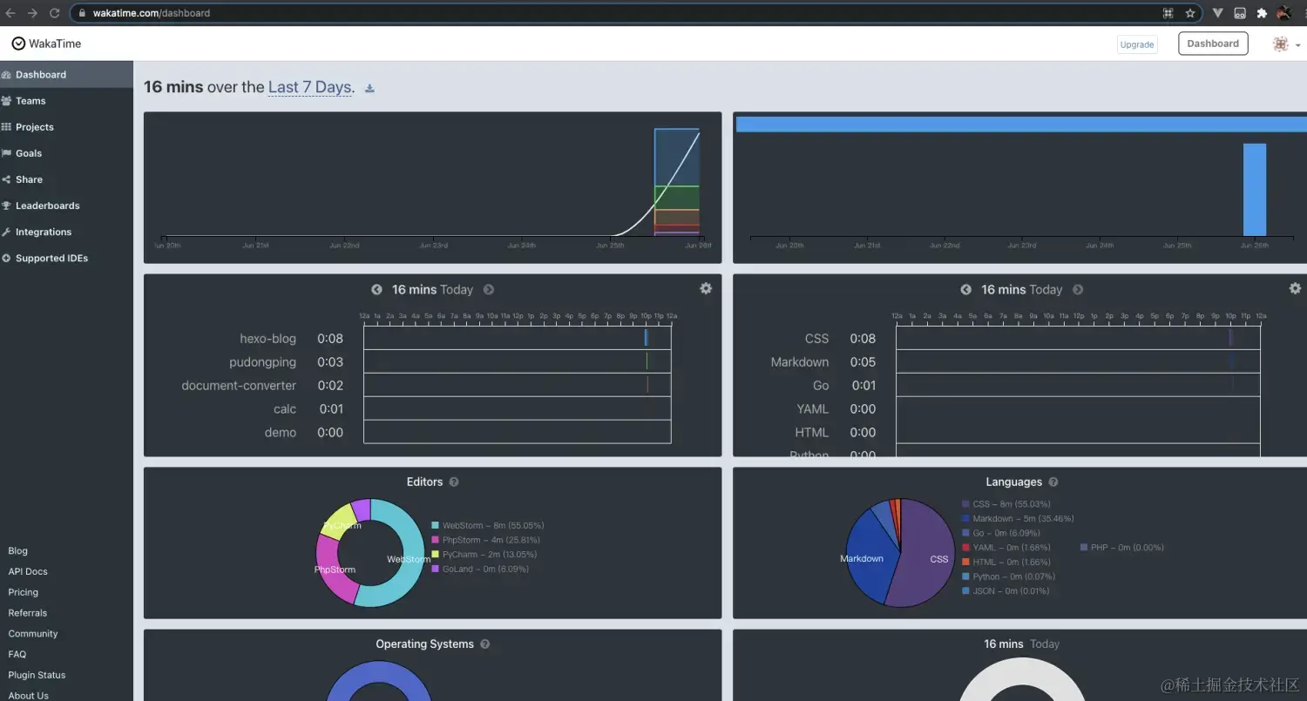Open Leaderboards in the sidebar

point(66,206)
